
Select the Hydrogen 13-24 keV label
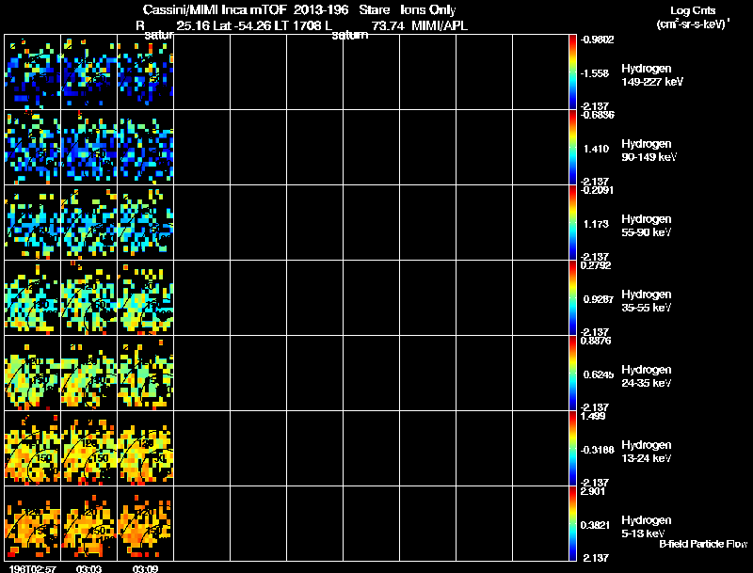coord(646,452)
